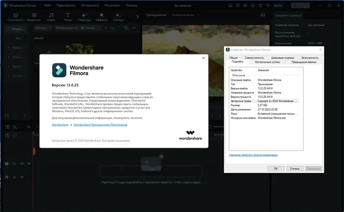
Task: Open the Аудио audio library tab
Action: (51, 17)
